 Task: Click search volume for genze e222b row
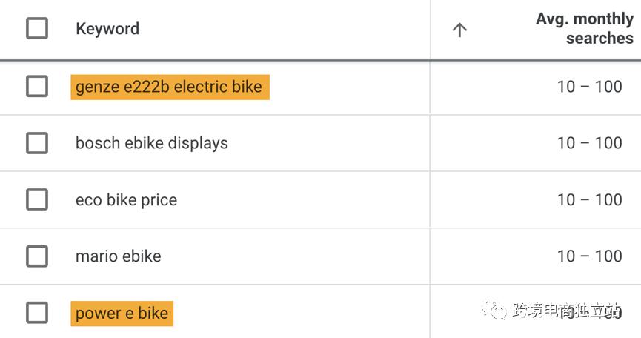point(589,87)
